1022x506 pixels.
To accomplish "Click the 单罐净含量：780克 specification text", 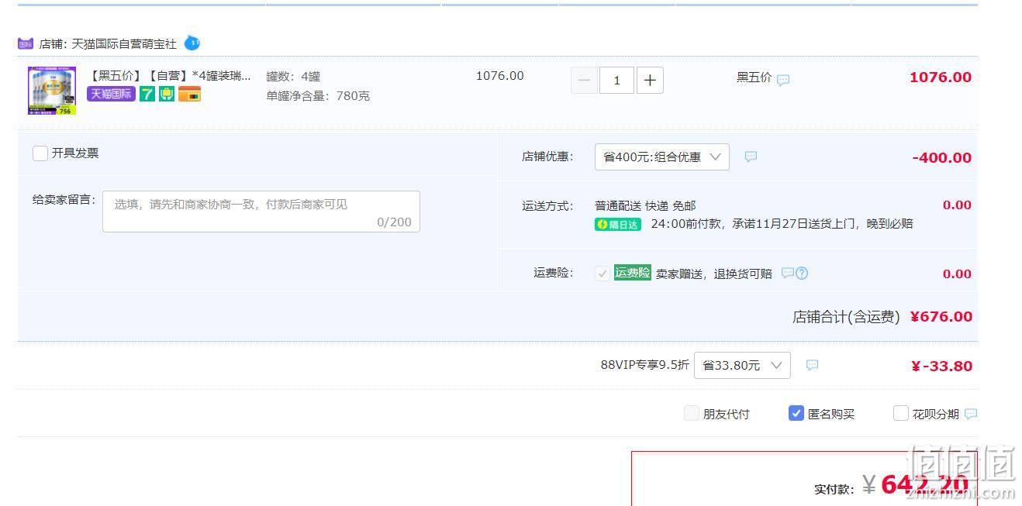I will point(318,96).
